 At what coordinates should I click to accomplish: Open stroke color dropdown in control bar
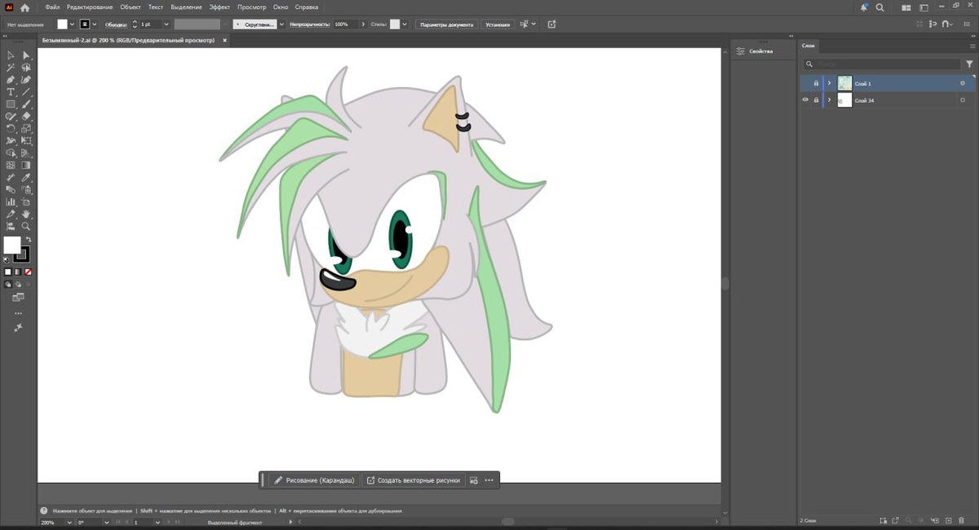[95, 24]
